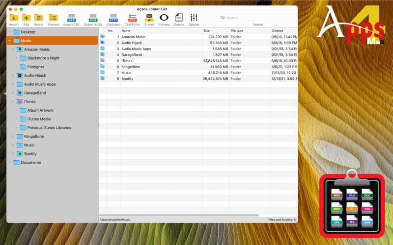This screenshot has height=245, width=393.
Task: Click the row icon for iTunes in table
Action: point(102,60)
